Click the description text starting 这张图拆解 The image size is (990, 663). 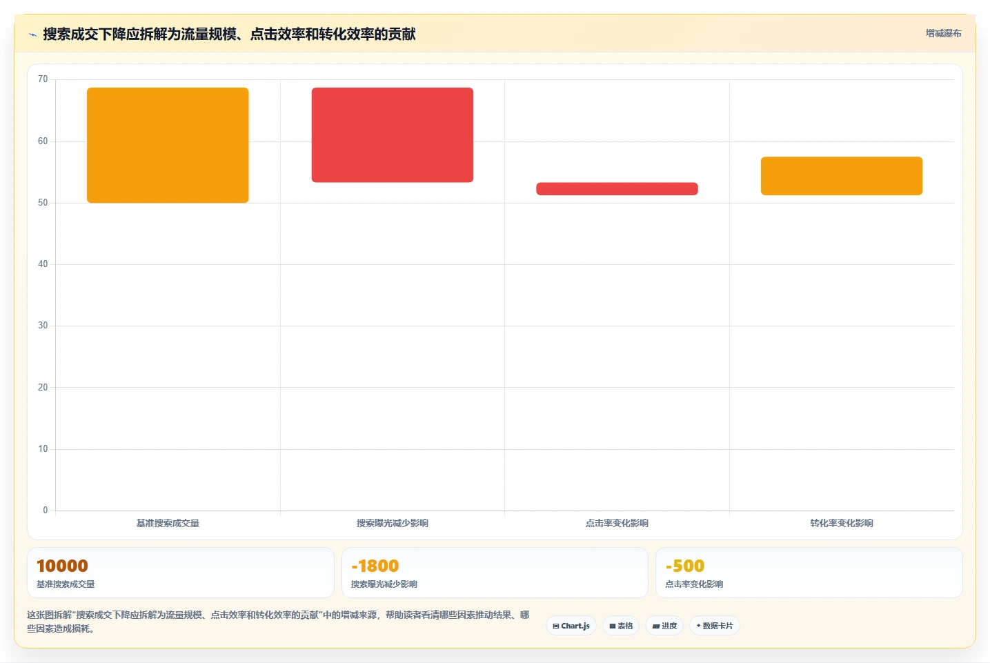click(x=278, y=622)
